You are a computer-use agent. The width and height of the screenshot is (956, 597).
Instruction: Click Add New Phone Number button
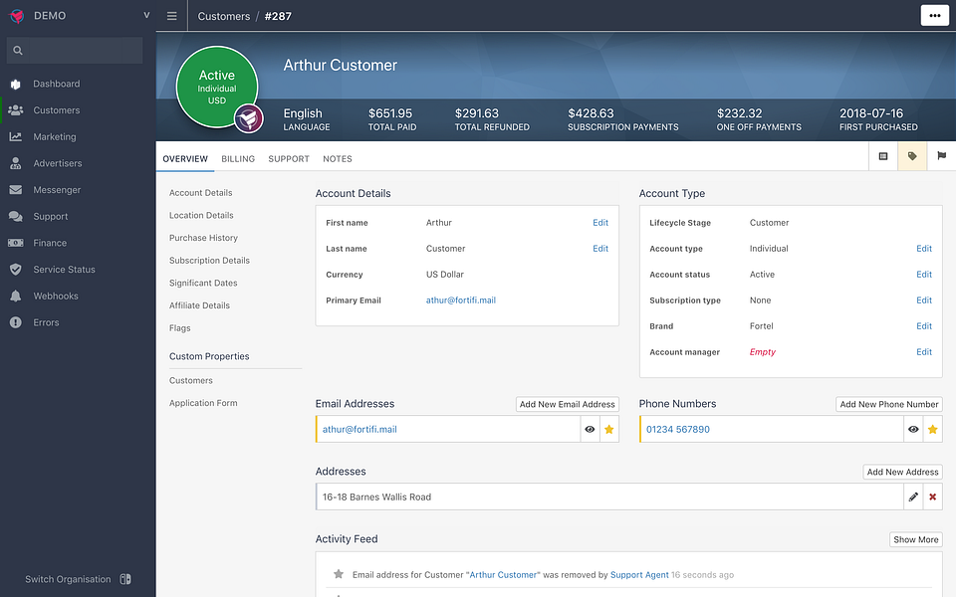coord(889,405)
